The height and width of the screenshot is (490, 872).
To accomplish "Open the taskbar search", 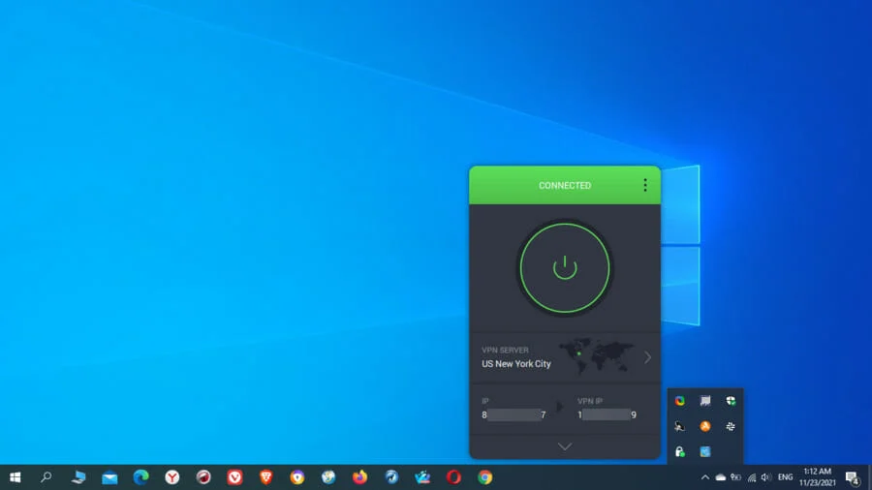I will [x=46, y=477].
